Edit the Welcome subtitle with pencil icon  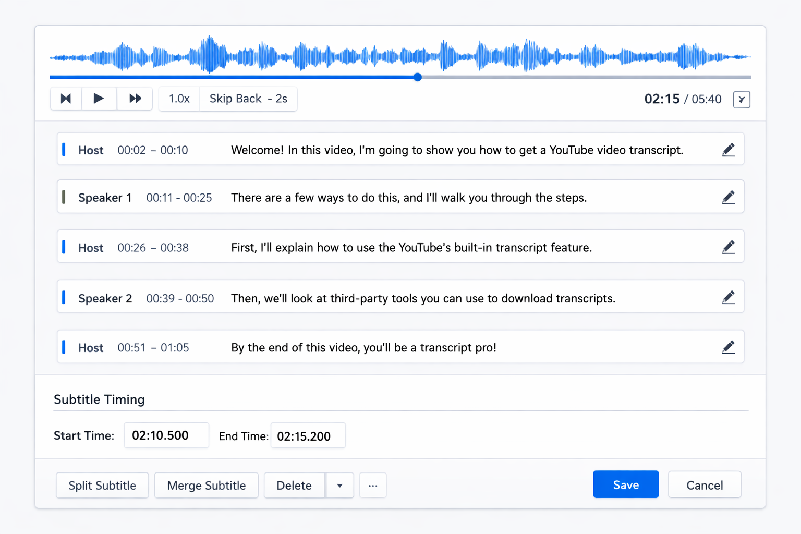tap(728, 150)
